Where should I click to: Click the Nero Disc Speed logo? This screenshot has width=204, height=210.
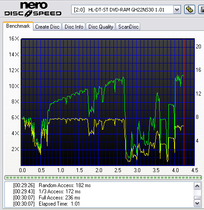33,9
